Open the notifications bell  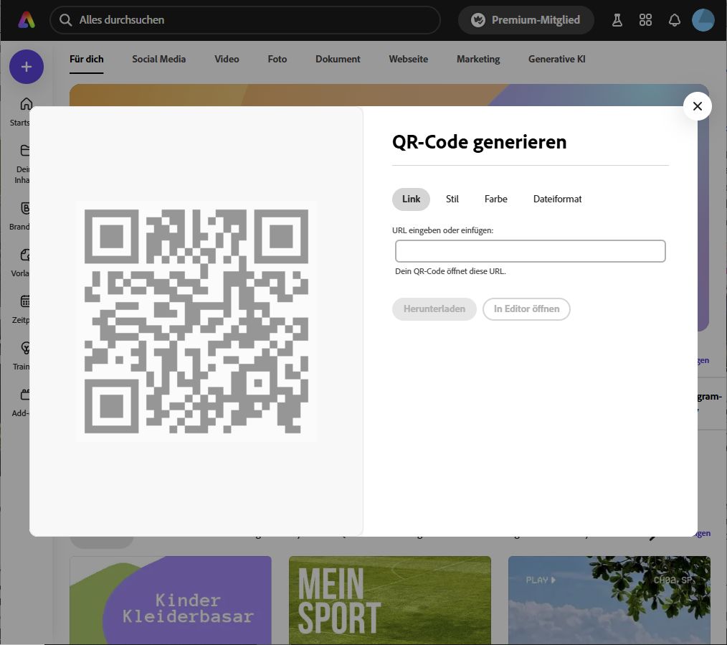coord(674,20)
